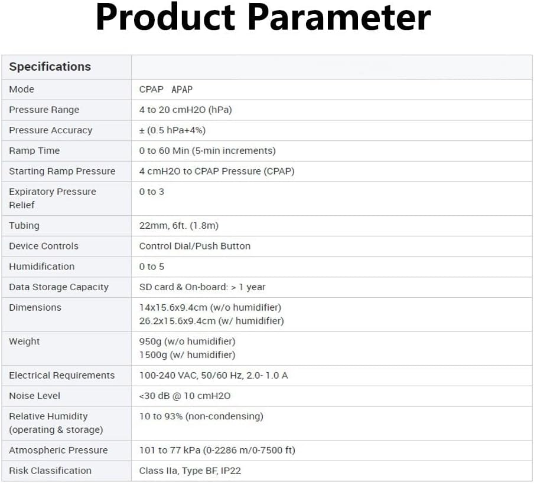Select the Specifications header cell

click(50, 67)
